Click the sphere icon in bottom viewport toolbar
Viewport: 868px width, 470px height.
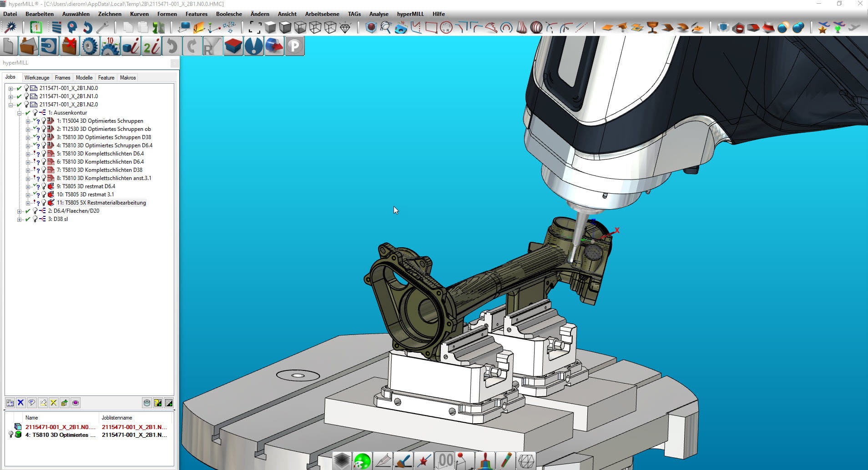pyautogui.click(x=362, y=461)
